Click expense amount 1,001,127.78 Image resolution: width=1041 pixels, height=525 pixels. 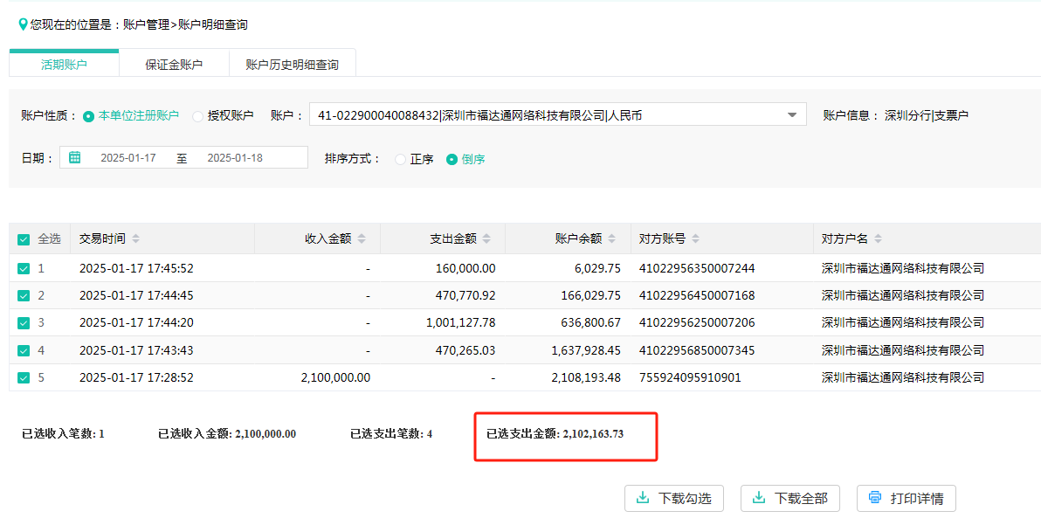point(461,322)
